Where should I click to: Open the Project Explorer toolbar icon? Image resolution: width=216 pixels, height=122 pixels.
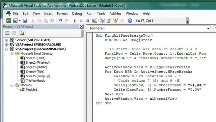tap(102, 21)
